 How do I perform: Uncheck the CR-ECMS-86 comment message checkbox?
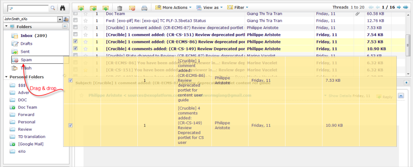pos(75,42)
